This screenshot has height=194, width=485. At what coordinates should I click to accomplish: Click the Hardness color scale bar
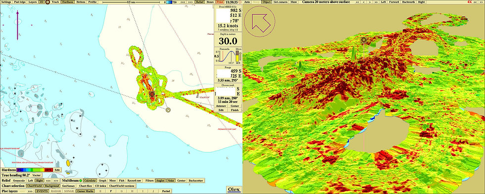34,170
